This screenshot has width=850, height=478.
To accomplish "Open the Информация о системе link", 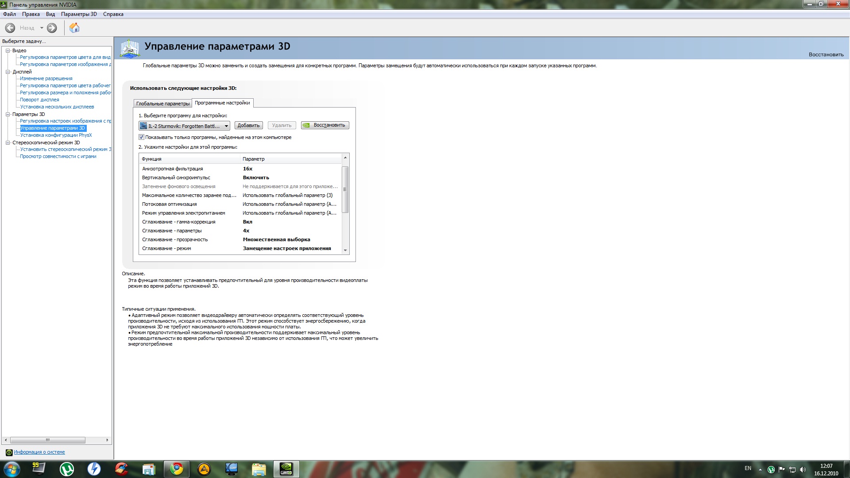I will point(39,452).
